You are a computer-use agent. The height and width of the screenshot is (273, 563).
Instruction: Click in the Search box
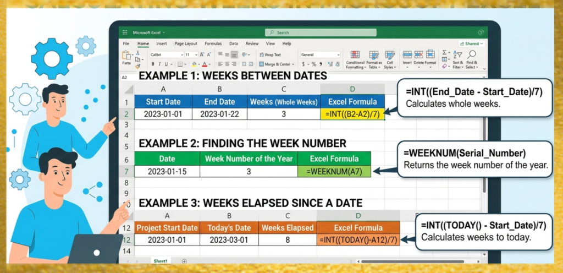pyautogui.click(x=321, y=32)
